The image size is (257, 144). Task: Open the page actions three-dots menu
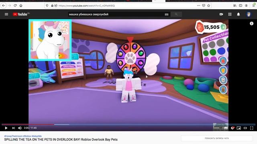[198, 6]
